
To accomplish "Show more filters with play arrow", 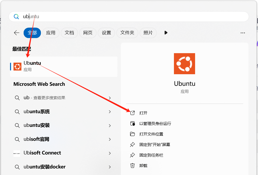I will [166, 33].
